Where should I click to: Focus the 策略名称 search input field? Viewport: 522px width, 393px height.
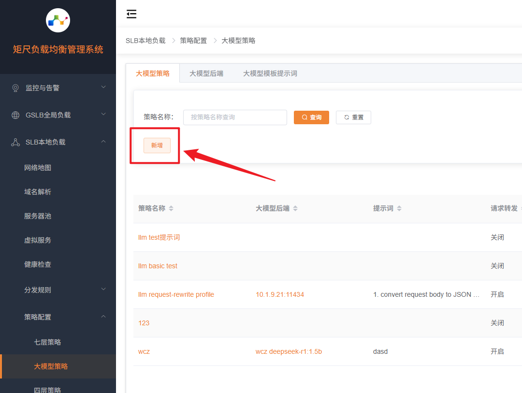click(x=235, y=117)
